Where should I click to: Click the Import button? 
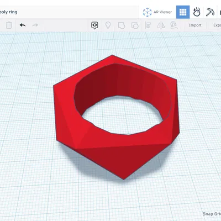(x=195, y=25)
